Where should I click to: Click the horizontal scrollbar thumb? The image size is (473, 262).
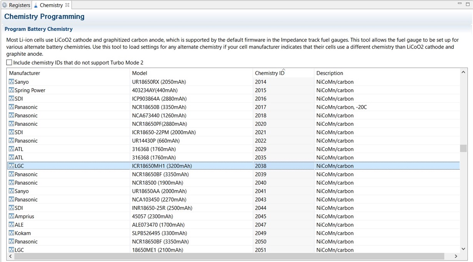tap(229, 256)
